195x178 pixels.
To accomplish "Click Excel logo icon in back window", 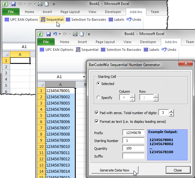I will tap(5, 4).
